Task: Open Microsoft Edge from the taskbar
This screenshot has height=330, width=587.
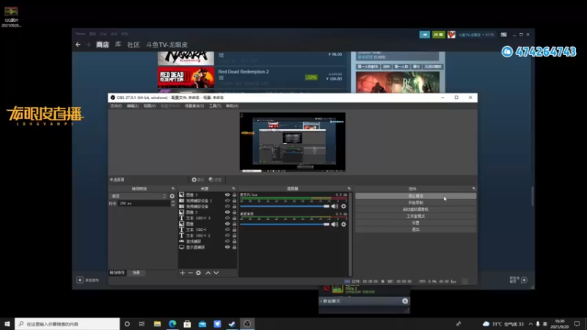Action: point(172,324)
